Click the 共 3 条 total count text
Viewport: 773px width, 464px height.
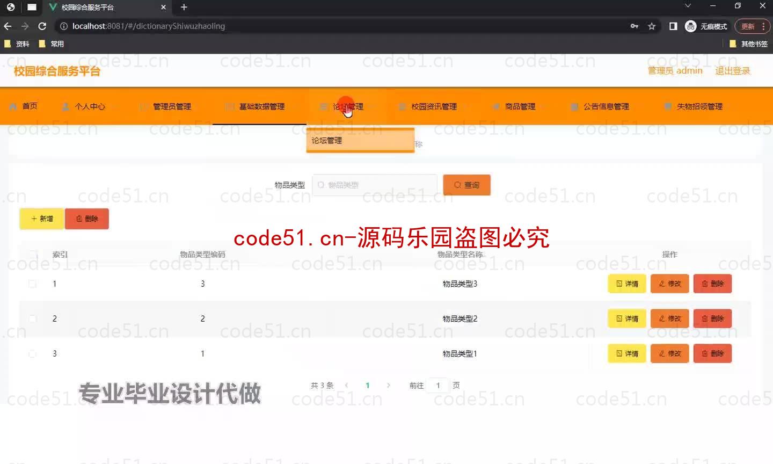pyautogui.click(x=322, y=385)
